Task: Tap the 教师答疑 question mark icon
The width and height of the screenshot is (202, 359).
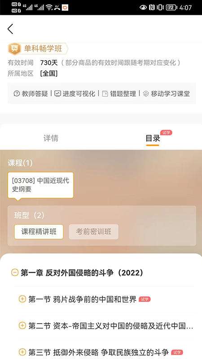Action: 17,93
